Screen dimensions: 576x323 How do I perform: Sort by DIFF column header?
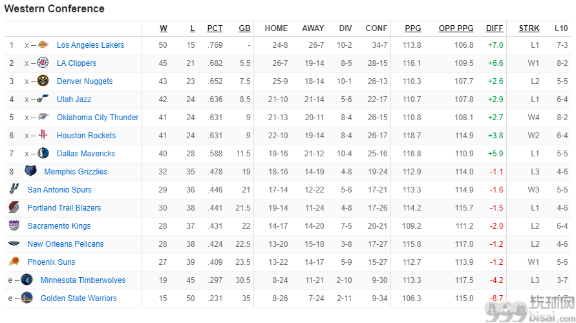pyautogui.click(x=495, y=28)
